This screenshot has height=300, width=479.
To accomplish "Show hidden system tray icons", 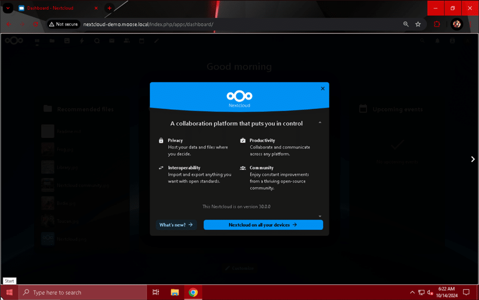I will coord(413,292).
